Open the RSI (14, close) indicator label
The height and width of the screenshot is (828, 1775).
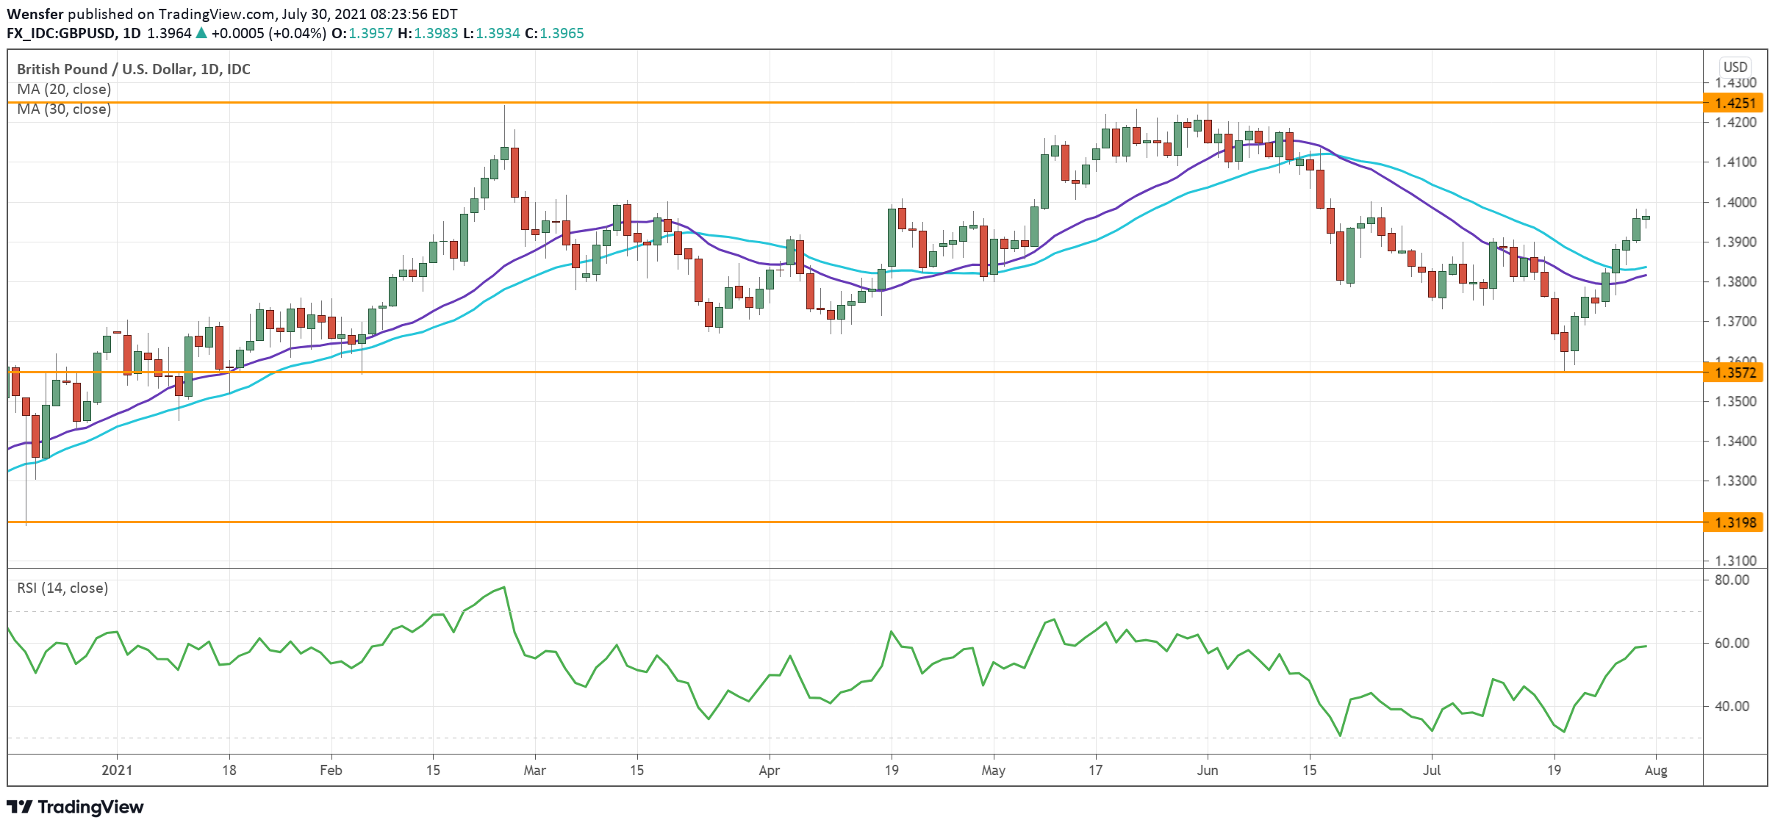pyautogui.click(x=62, y=588)
